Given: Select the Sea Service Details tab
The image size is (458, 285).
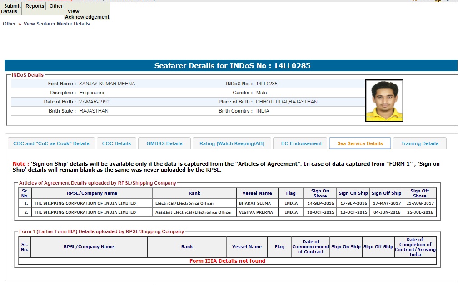Looking at the screenshot, I should pos(360,143).
